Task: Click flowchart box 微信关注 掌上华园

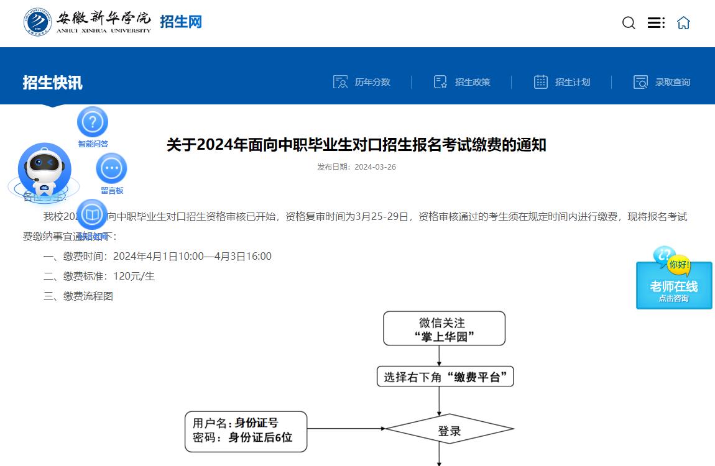Action: tap(444, 329)
